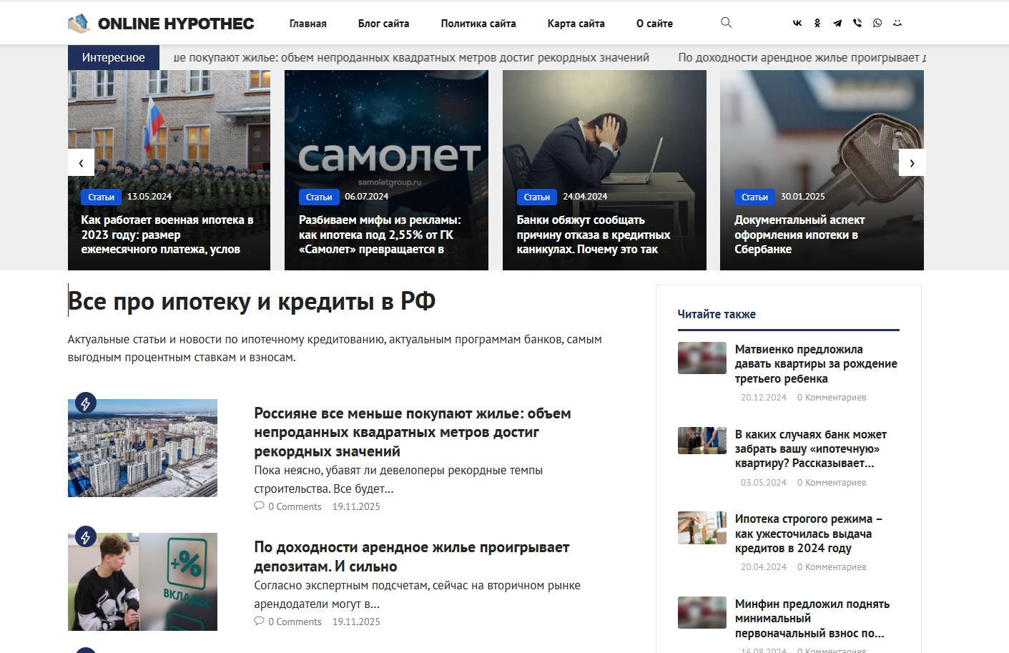This screenshot has height=653, width=1009.
Task: Open the aerial city thumbnail of unsold housing article
Action: [142, 448]
